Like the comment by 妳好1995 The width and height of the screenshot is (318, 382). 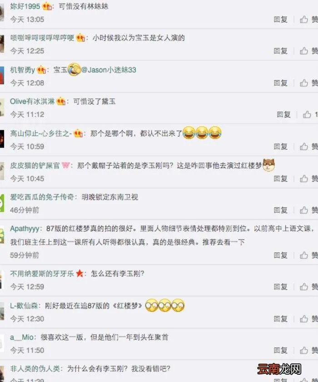click(x=309, y=19)
